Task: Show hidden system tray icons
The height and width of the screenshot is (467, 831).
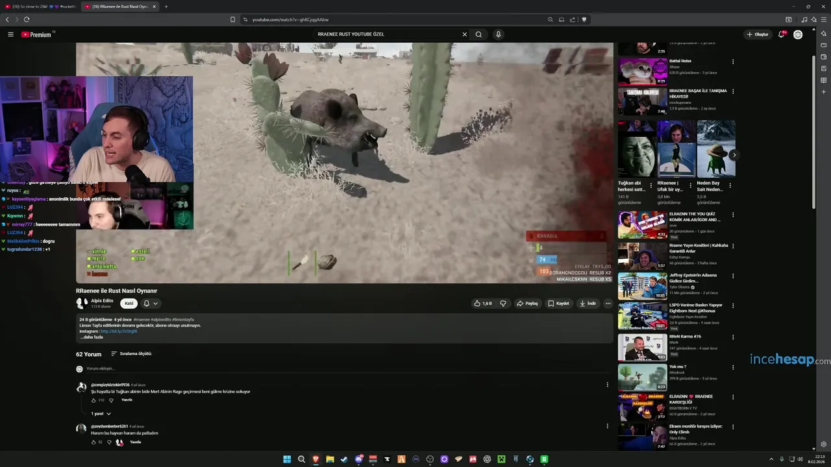Action: (771, 459)
